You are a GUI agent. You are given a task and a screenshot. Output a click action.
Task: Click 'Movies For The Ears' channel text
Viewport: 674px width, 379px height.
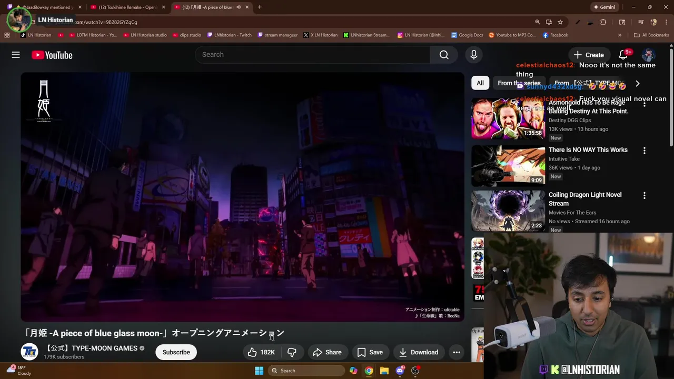click(572, 213)
